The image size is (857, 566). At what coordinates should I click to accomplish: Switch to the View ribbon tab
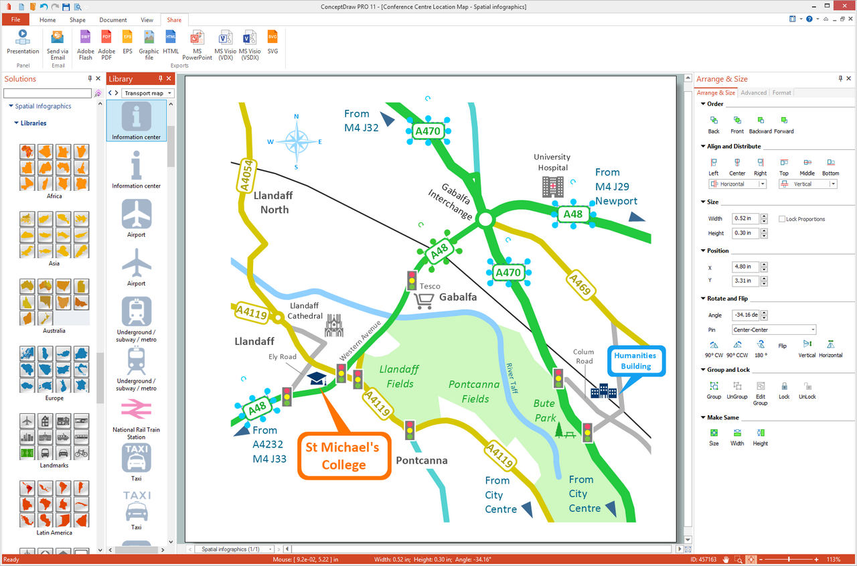click(147, 20)
